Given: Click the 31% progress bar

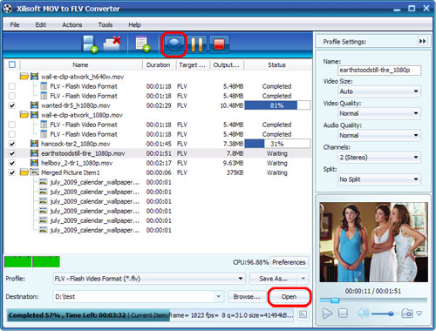Looking at the screenshot, I should [277, 144].
